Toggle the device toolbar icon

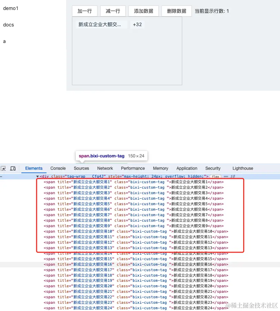click(13, 168)
